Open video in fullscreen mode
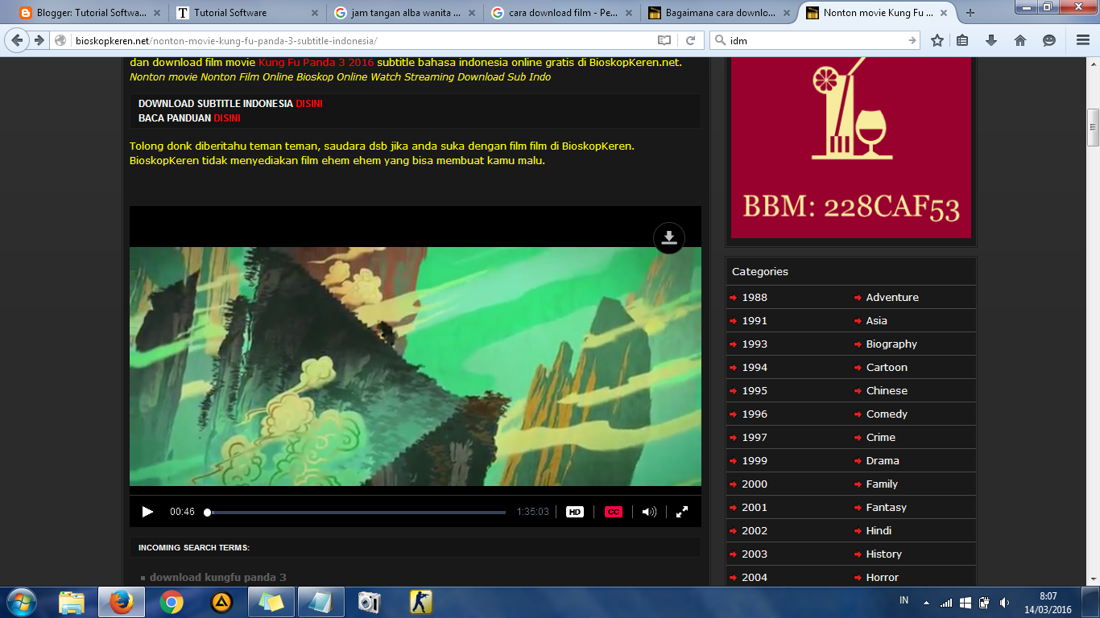This screenshot has width=1100, height=618. pos(682,512)
